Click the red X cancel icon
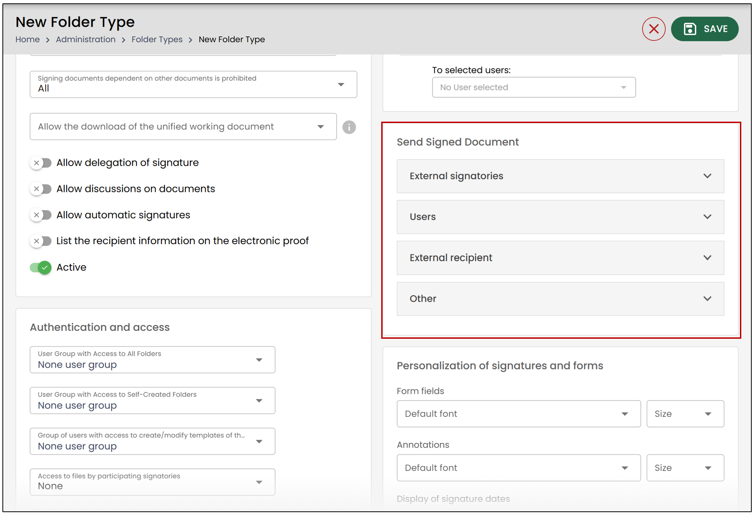The width and height of the screenshot is (756, 515). coord(653,29)
